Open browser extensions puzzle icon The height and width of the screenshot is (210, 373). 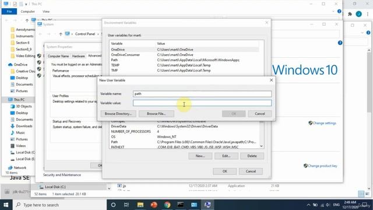pyautogui.click(x=350, y=14)
